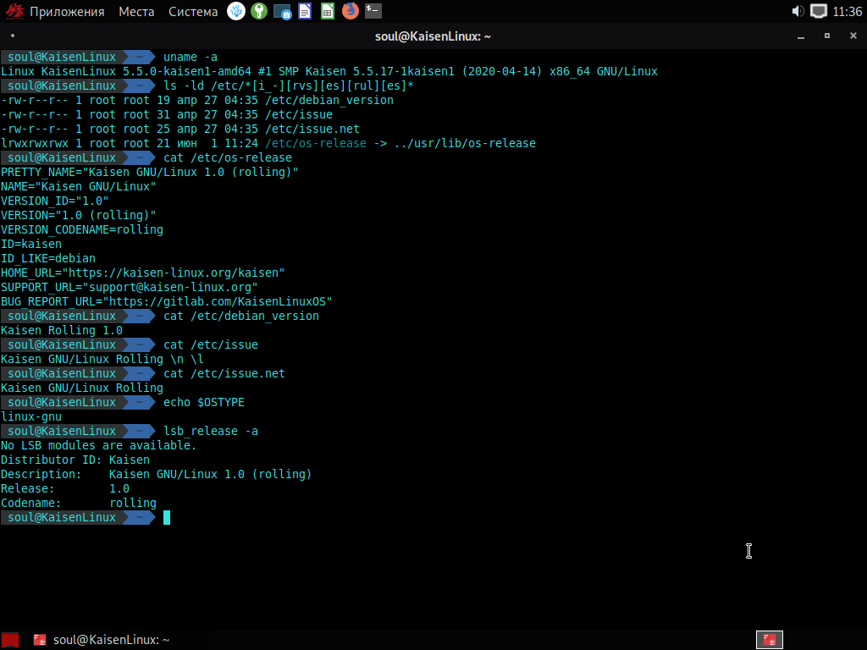The image size is (867, 650).
Task: Launch the white coral launcher in the top panel
Action: point(236,11)
